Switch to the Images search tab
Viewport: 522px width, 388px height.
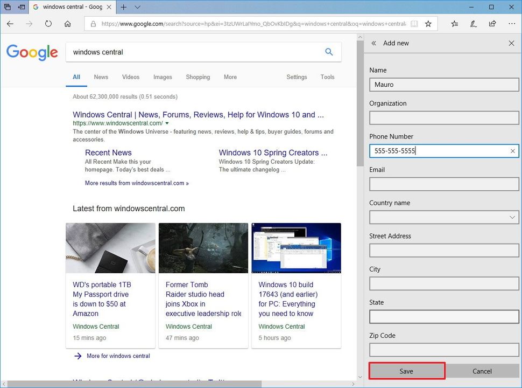(163, 77)
